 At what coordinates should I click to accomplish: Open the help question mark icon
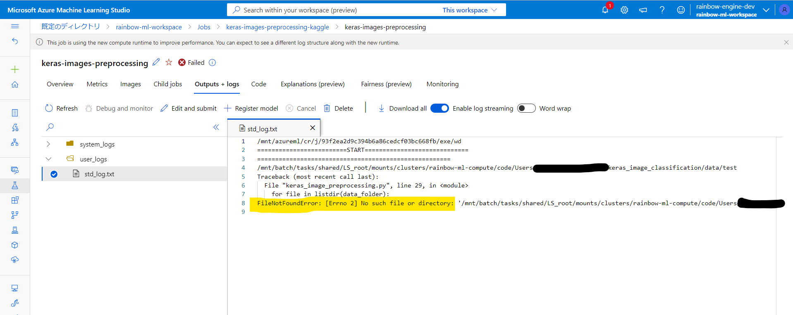coord(662,10)
